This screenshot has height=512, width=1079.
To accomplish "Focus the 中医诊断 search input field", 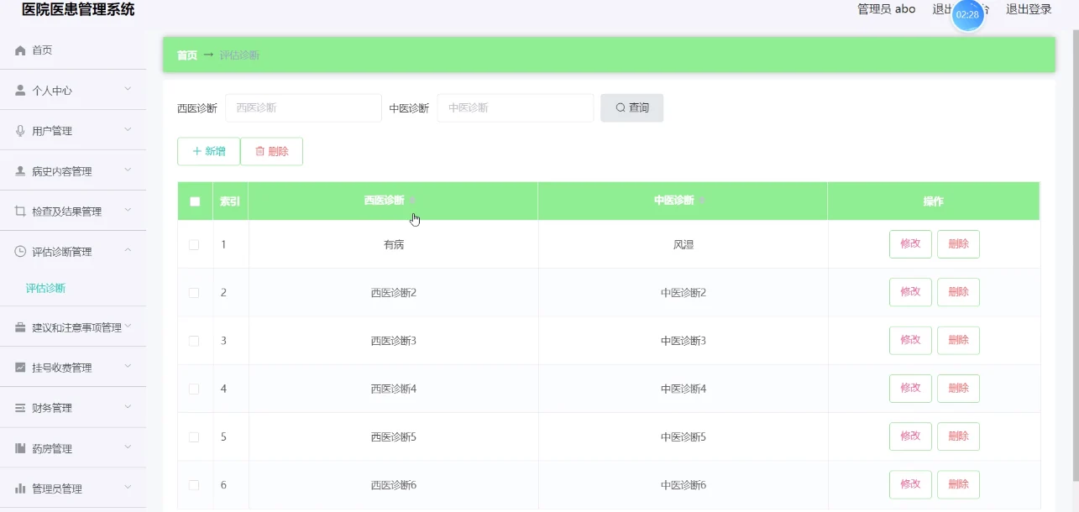I will point(516,107).
